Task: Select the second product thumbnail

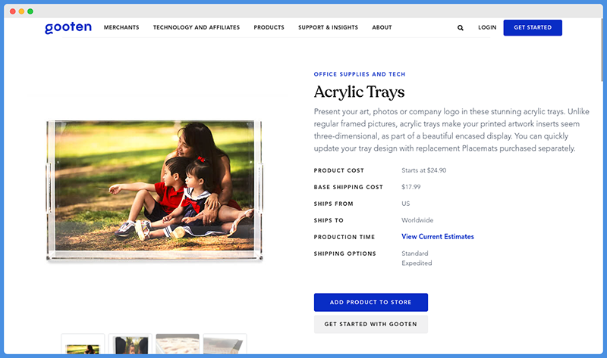Action: pyautogui.click(x=130, y=344)
